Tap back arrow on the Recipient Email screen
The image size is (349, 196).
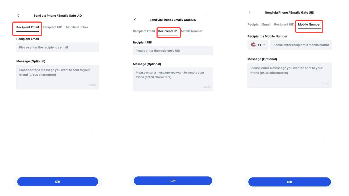click(19, 16)
